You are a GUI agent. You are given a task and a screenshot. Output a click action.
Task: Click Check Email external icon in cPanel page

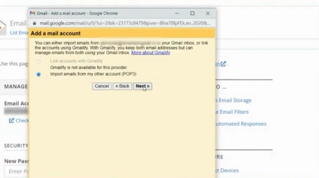[11, 121]
